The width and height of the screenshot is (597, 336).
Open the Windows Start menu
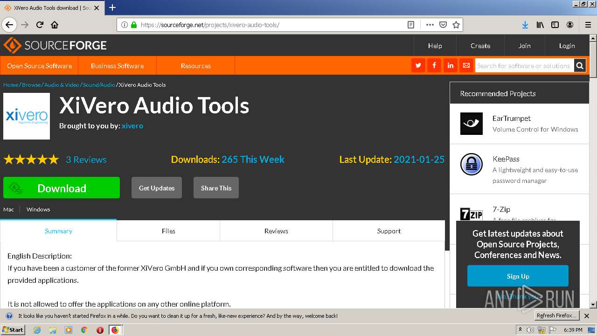(13, 329)
